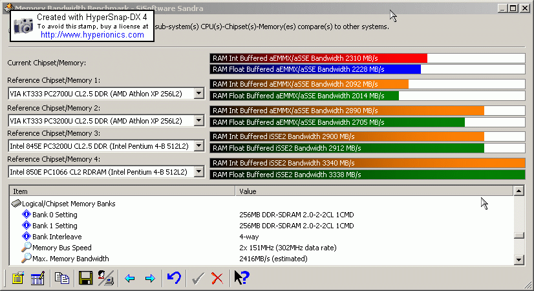The width and height of the screenshot is (534, 291).
Task: Expand the Reference Chipset/Memory 4 dropdown arrow
Action: point(199,172)
